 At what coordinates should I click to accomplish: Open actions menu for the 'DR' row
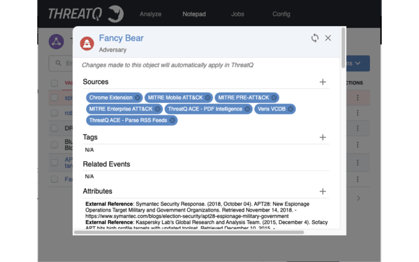click(357, 128)
